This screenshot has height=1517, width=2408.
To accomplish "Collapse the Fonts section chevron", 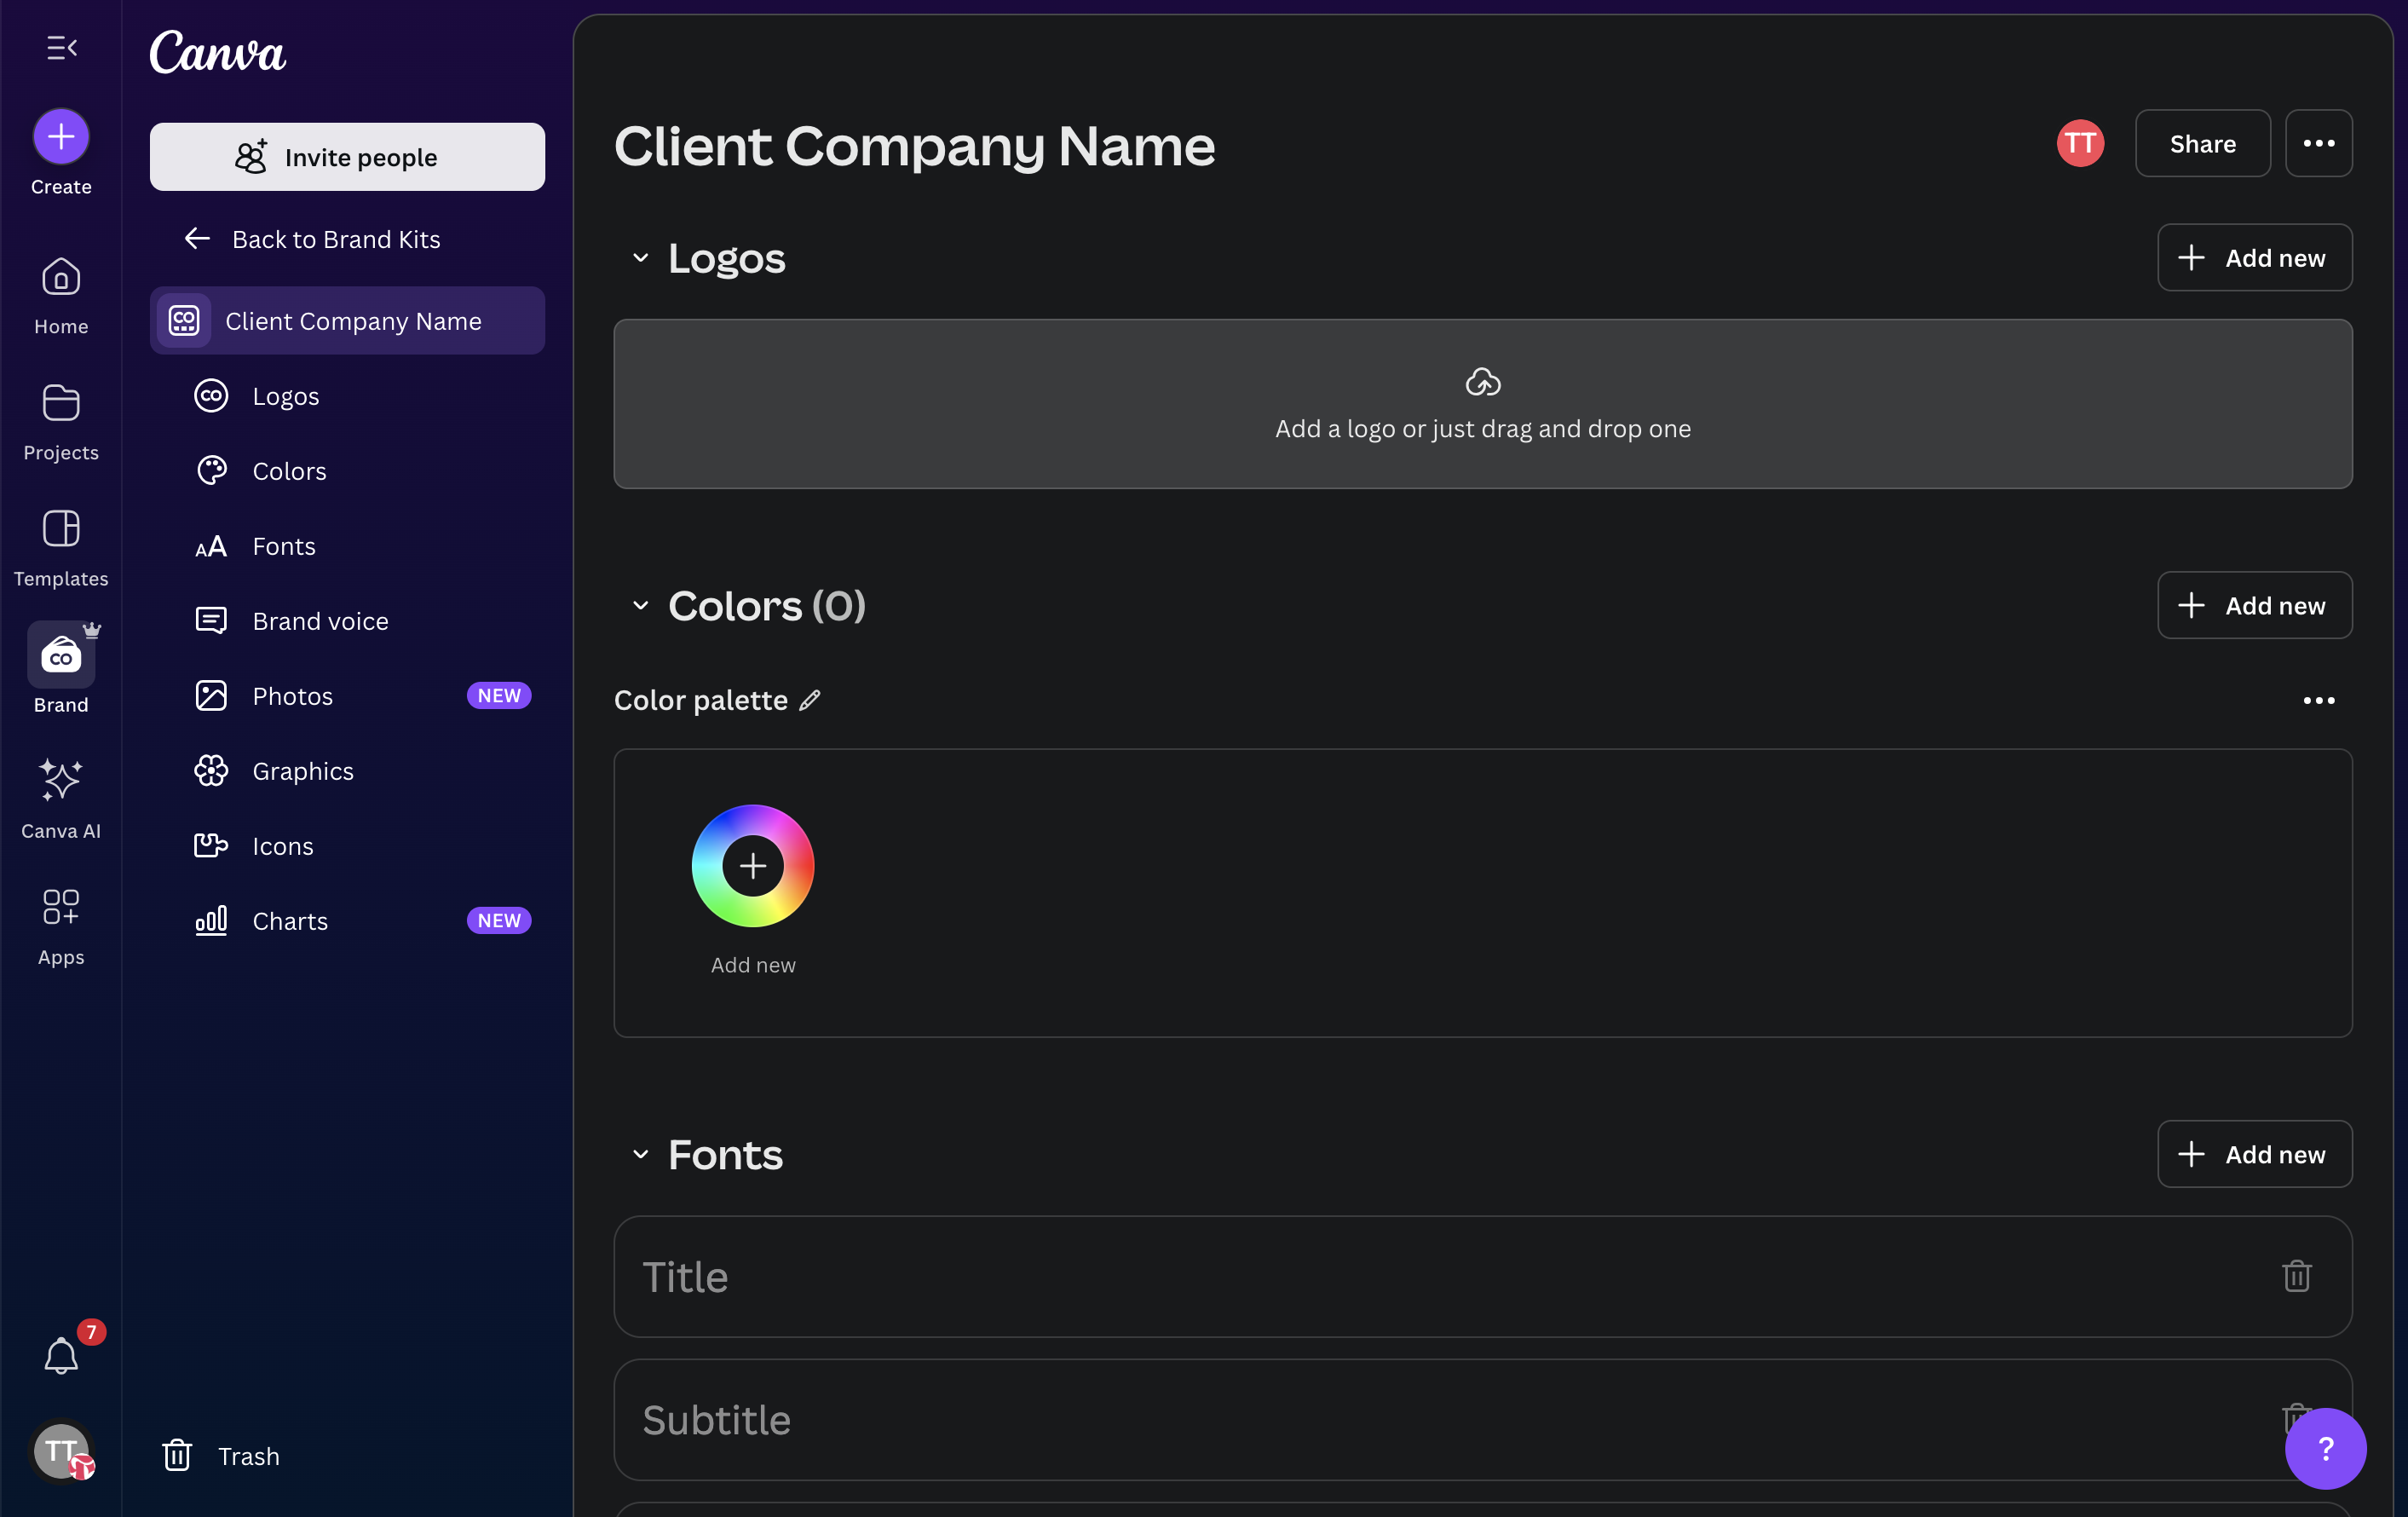I will pos(640,1155).
